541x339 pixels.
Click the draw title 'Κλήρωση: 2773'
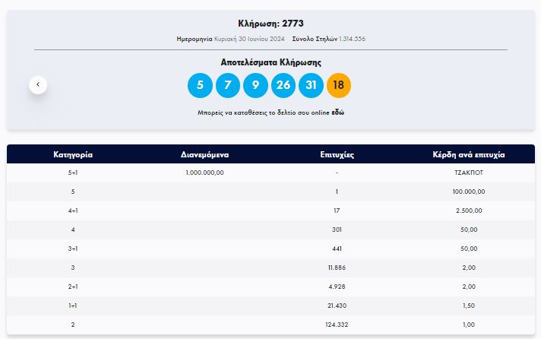(270, 24)
